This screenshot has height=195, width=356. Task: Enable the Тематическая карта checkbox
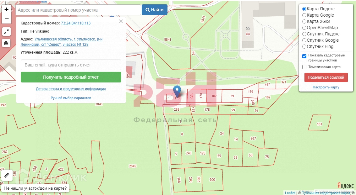click(x=304, y=67)
